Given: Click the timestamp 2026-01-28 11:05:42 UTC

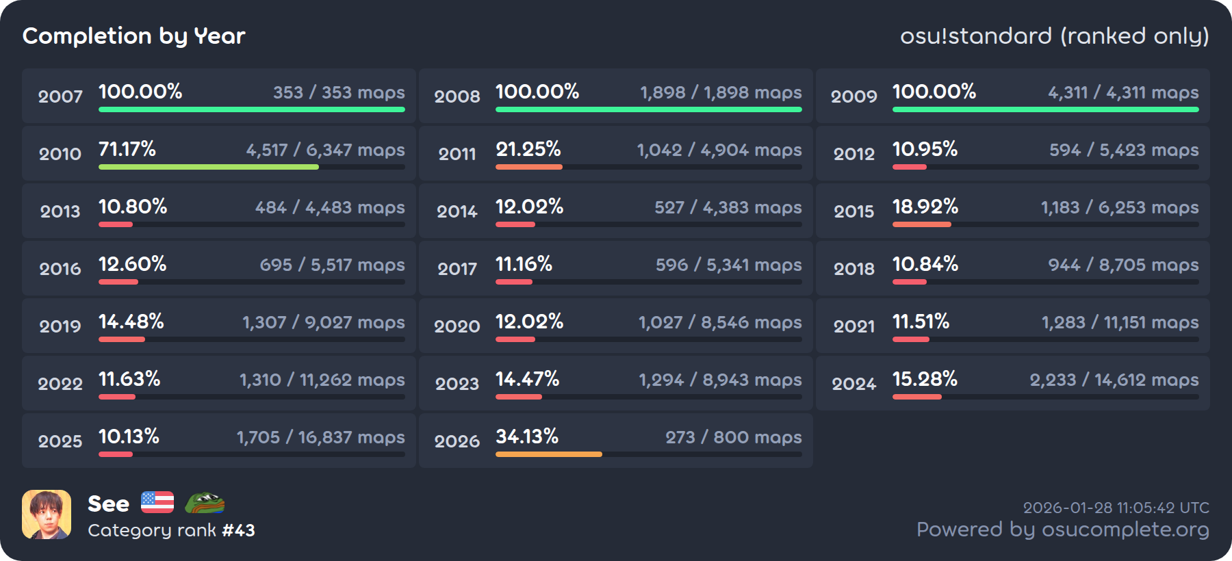Looking at the screenshot, I should [x=1116, y=508].
